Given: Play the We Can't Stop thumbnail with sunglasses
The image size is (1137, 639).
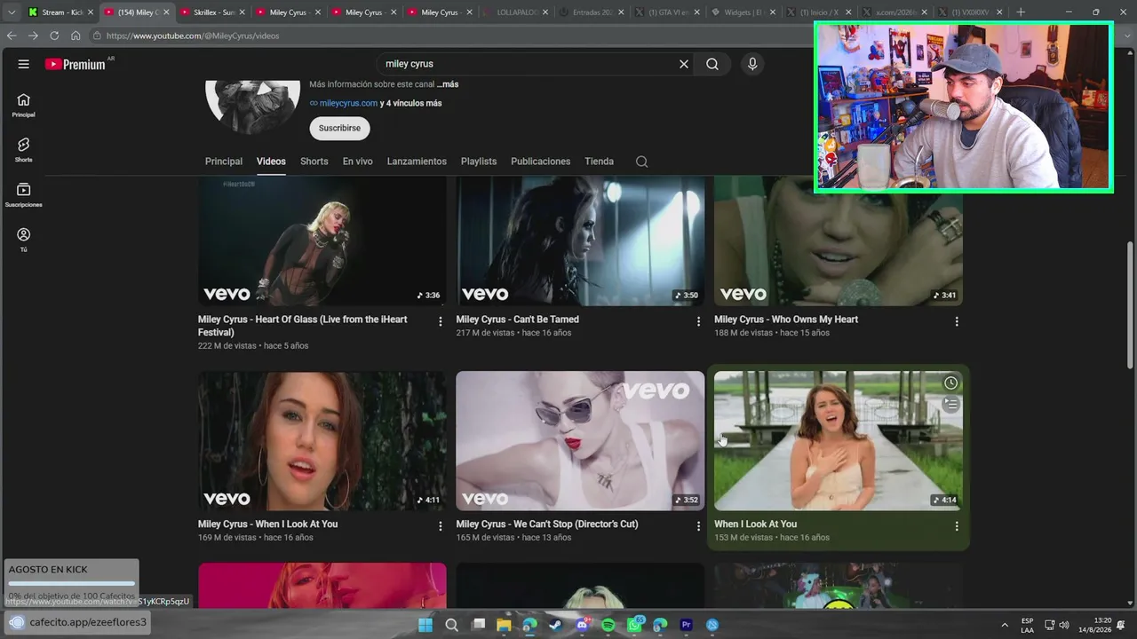Looking at the screenshot, I should (x=580, y=441).
